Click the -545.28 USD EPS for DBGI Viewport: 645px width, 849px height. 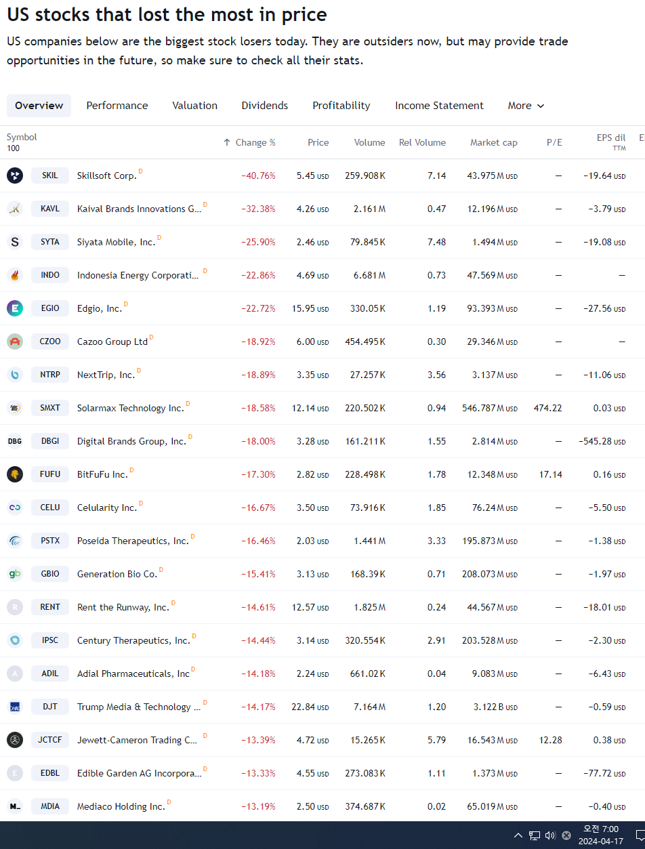click(x=602, y=441)
